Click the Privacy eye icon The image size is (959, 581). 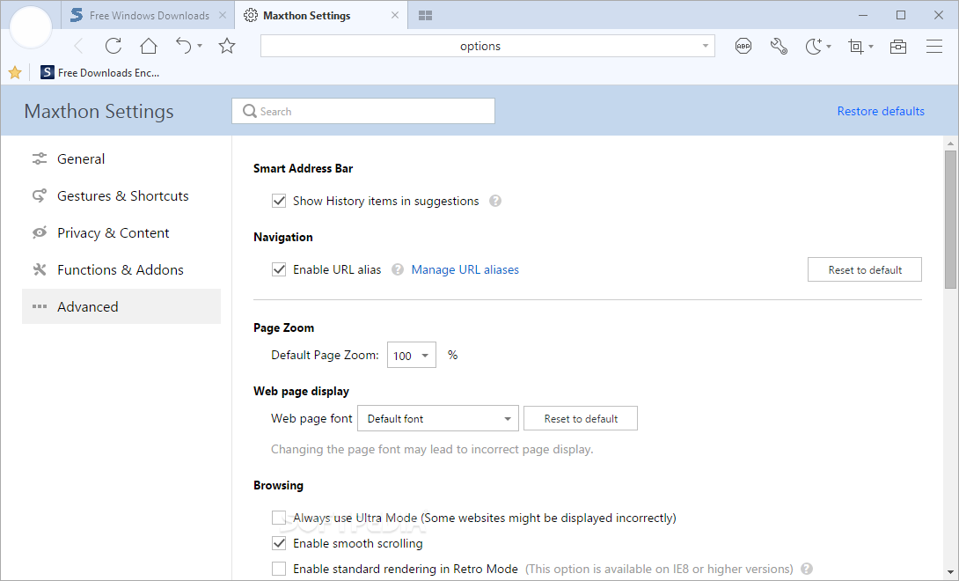40,232
